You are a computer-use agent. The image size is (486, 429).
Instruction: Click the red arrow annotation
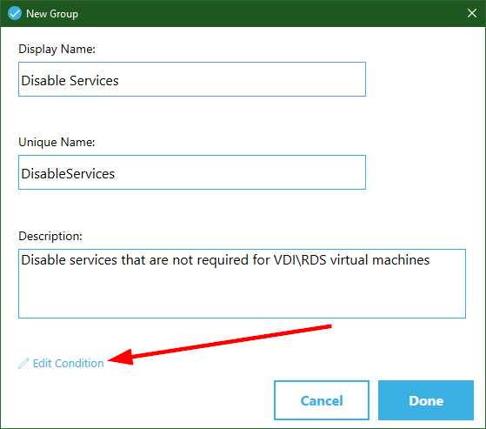[x=219, y=345]
